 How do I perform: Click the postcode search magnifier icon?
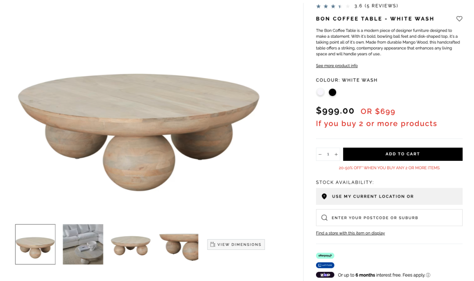[x=324, y=217]
